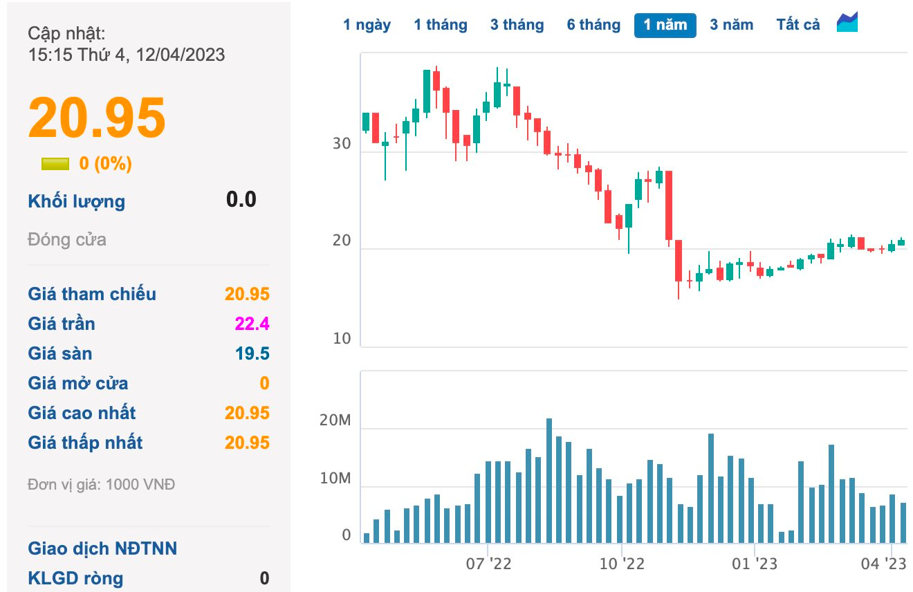Click the "KLGD ròng" label
913x592 pixels.
(x=75, y=578)
